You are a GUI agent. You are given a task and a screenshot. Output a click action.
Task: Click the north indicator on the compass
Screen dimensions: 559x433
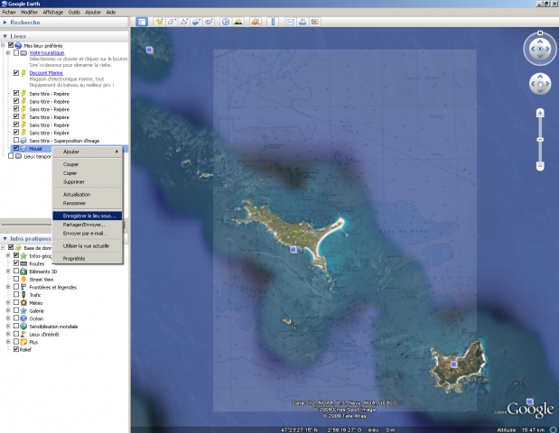[540, 32]
